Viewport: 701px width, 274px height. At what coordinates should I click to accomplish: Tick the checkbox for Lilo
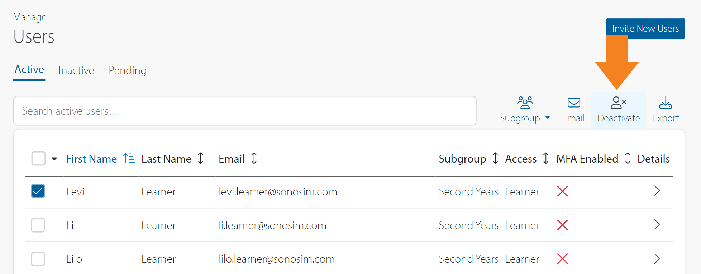tap(38, 259)
